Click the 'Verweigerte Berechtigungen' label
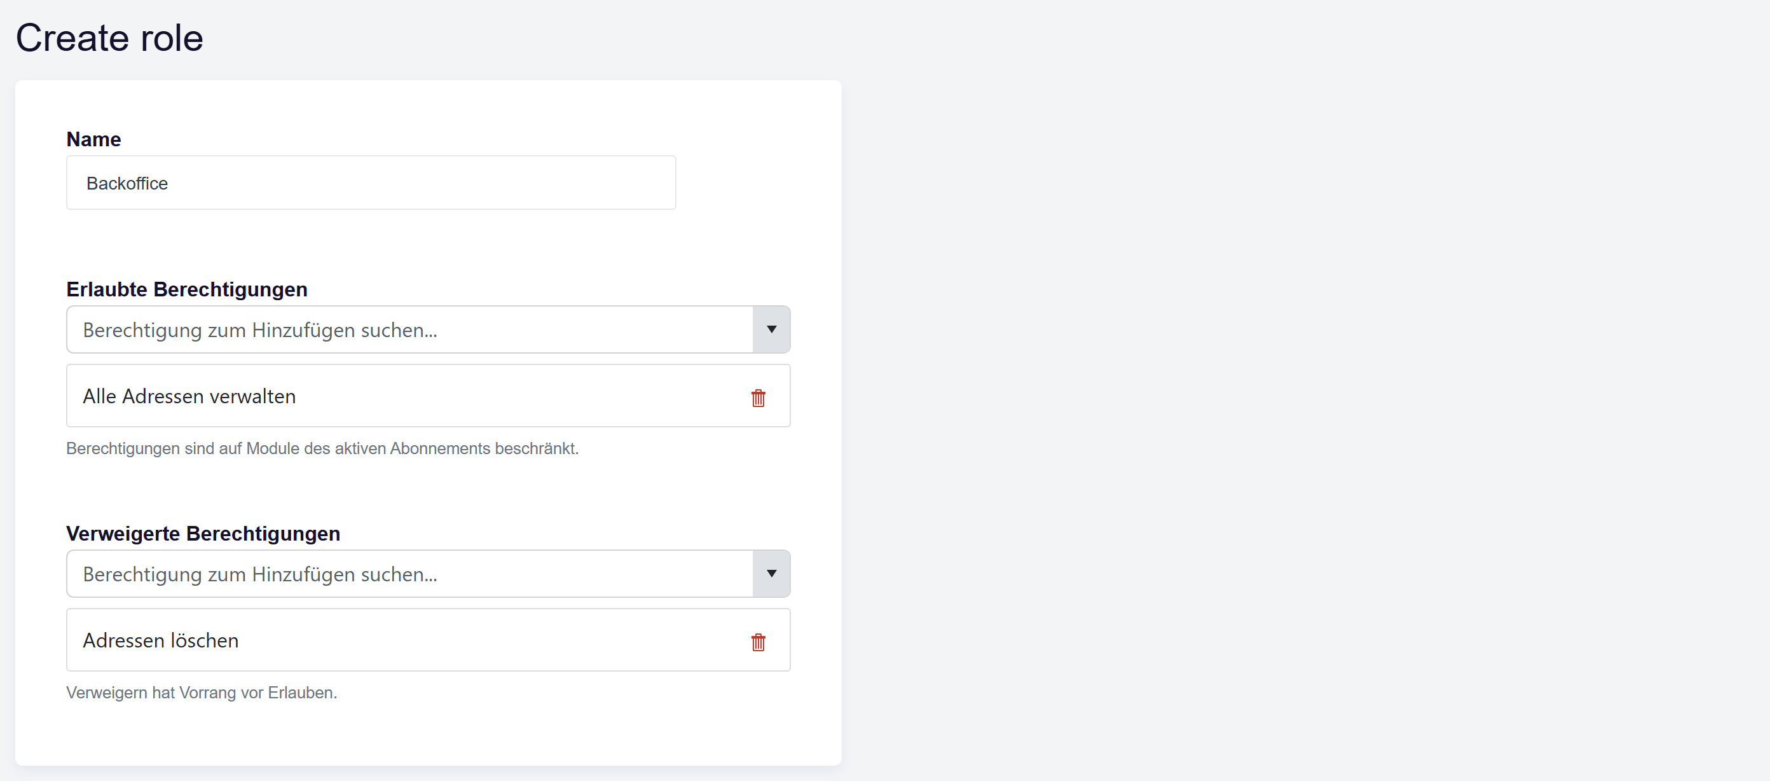The width and height of the screenshot is (1770, 781). click(x=203, y=534)
